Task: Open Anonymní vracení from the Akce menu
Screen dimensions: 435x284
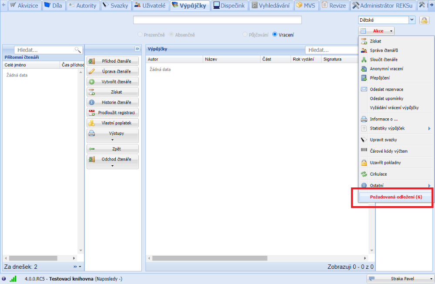Action: 386,69
